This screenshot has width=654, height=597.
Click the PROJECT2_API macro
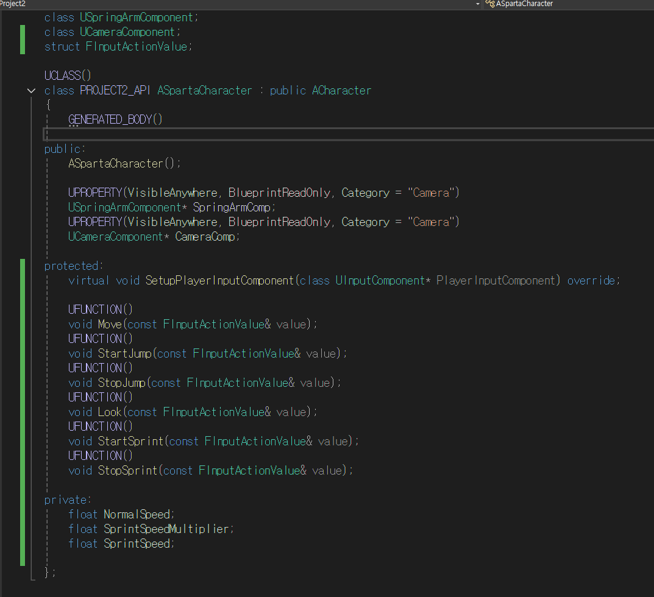point(115,91)
